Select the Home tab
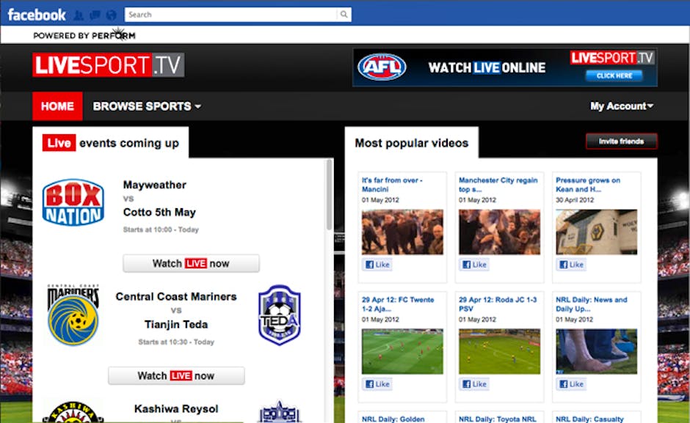This screenshot has width=690, height=423. (57, 106)
